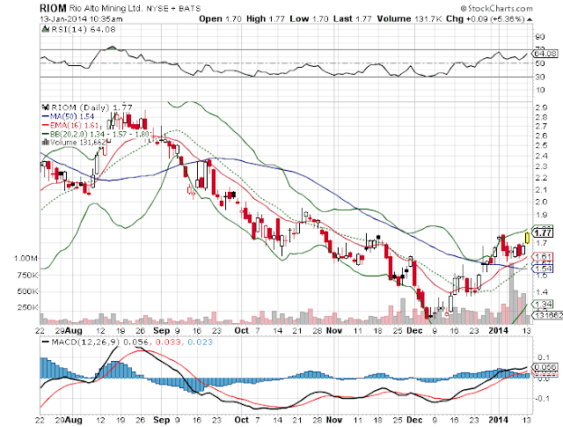Viewport: 563px width, 427px height.
Task: Click the RSI(14) 64.08 panel label
Action: (84, 29)
